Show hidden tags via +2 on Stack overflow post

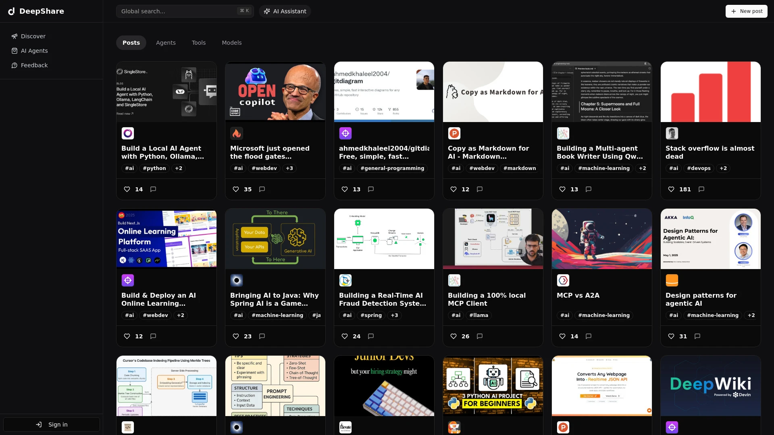(x=723, y=168)
